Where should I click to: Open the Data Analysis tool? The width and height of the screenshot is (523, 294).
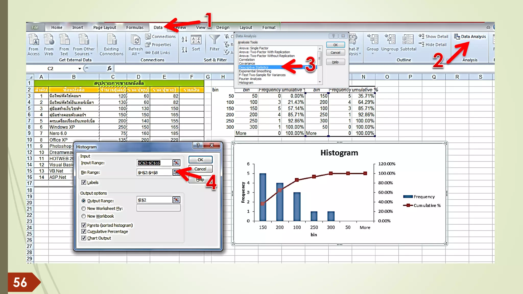pyautogui.click(x=470, y=36)
